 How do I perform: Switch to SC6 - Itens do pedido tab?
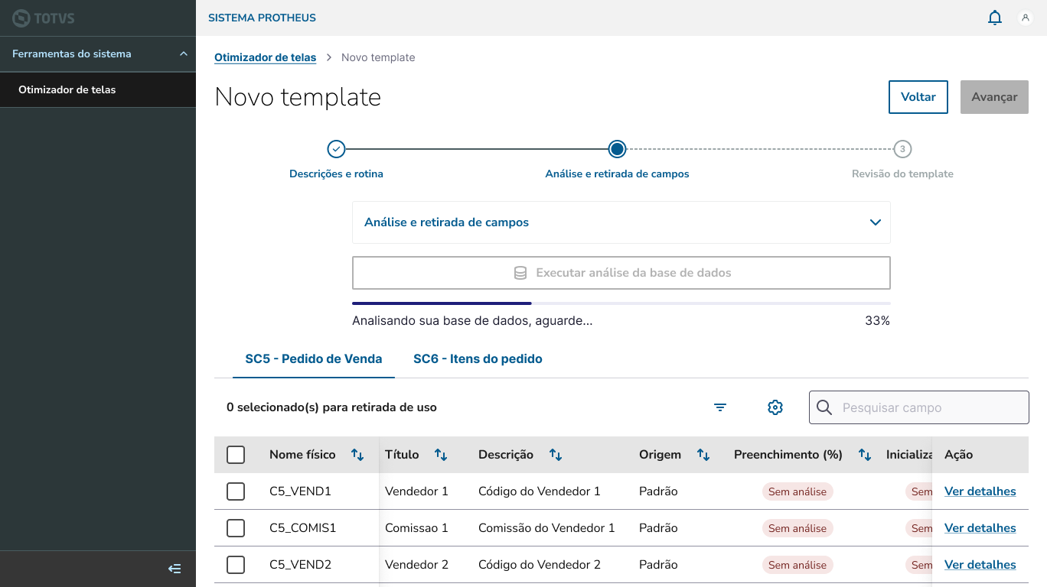pos(478,359)
